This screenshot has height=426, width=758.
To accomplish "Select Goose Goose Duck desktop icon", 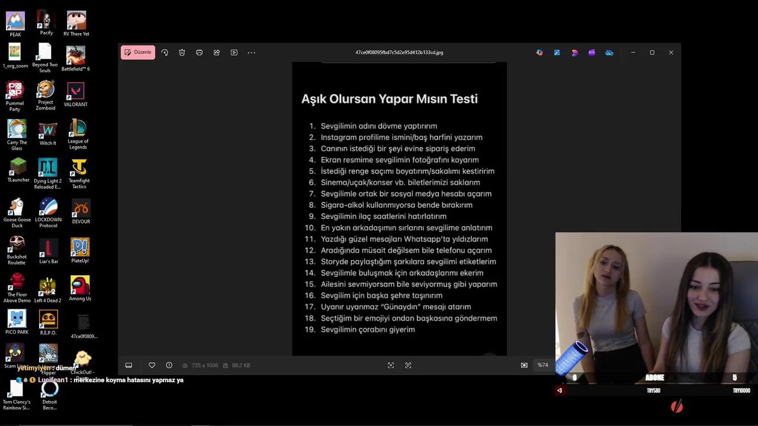I will pyautogui.click(x=17, y=214).
